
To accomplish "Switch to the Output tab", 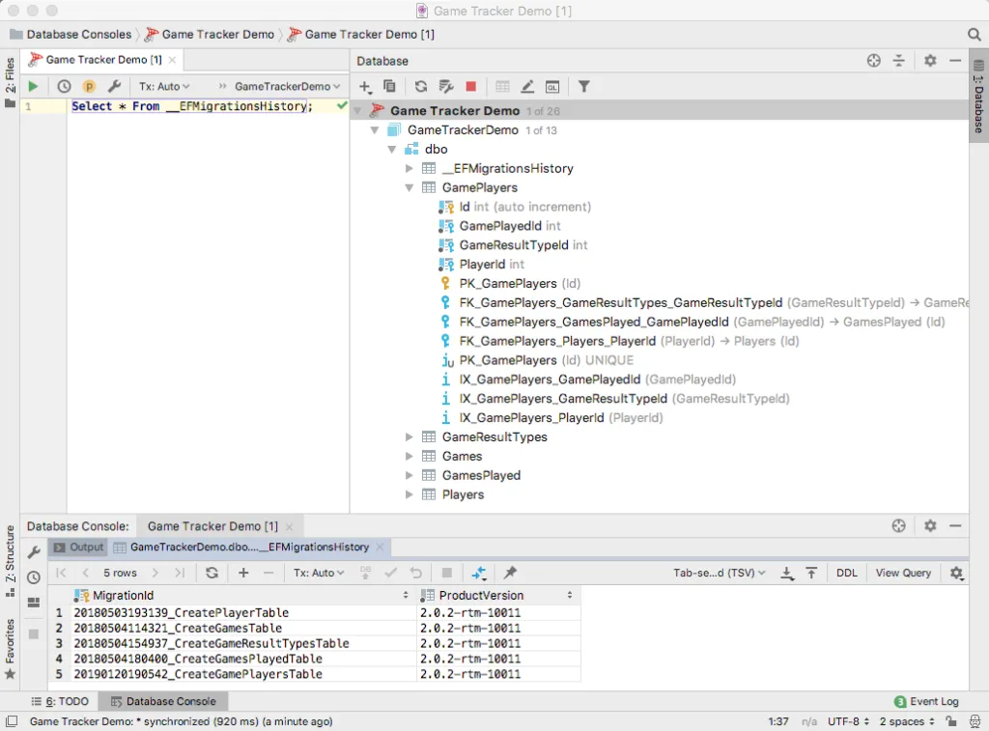I will click(79, 547).
